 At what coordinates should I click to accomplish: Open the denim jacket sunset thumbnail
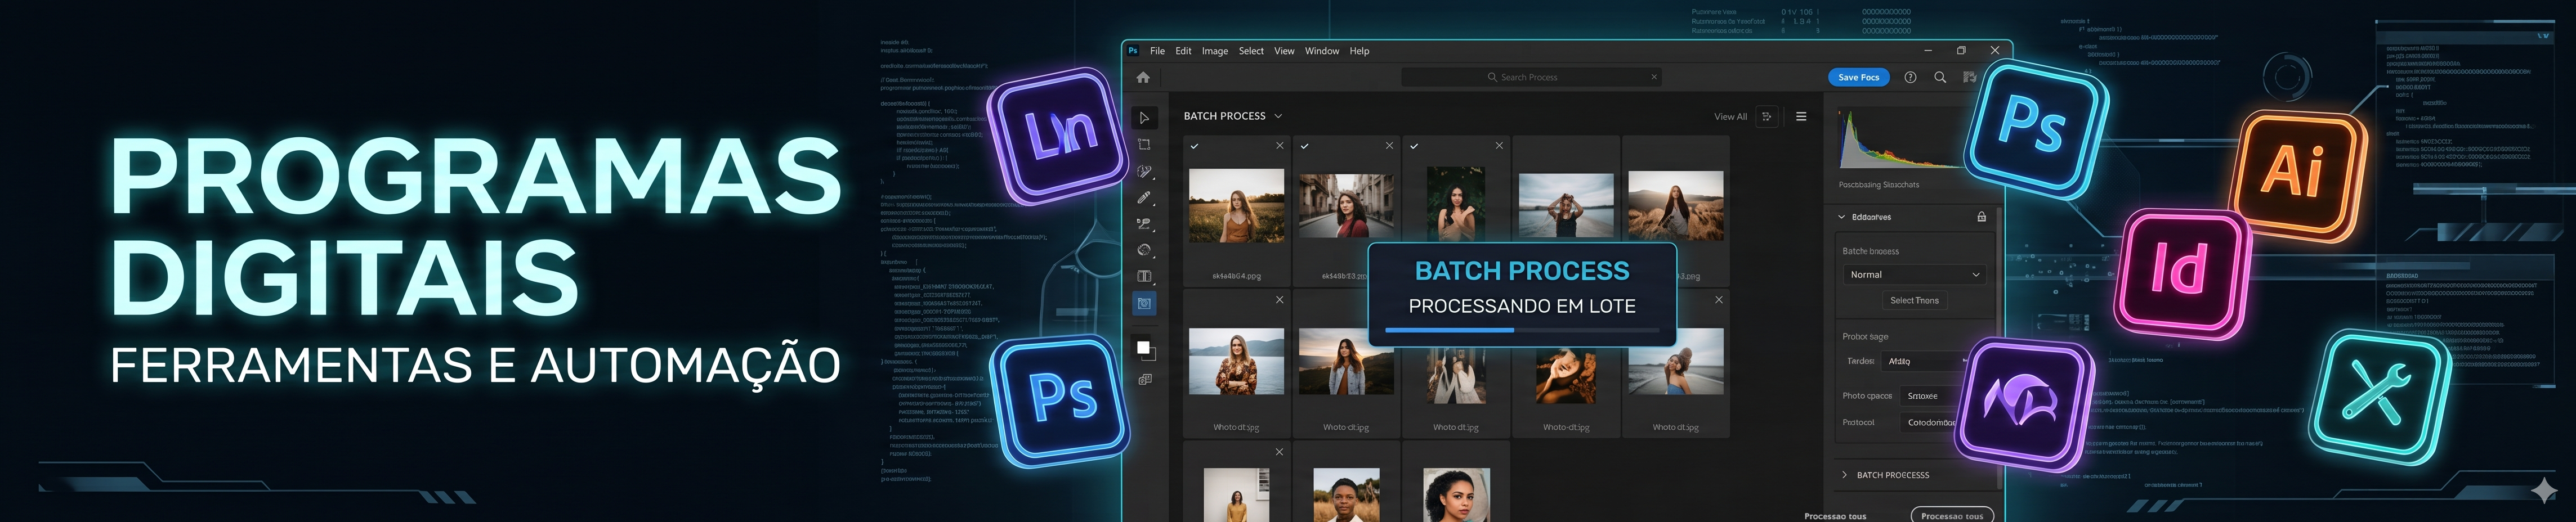tap(1346, 361)
